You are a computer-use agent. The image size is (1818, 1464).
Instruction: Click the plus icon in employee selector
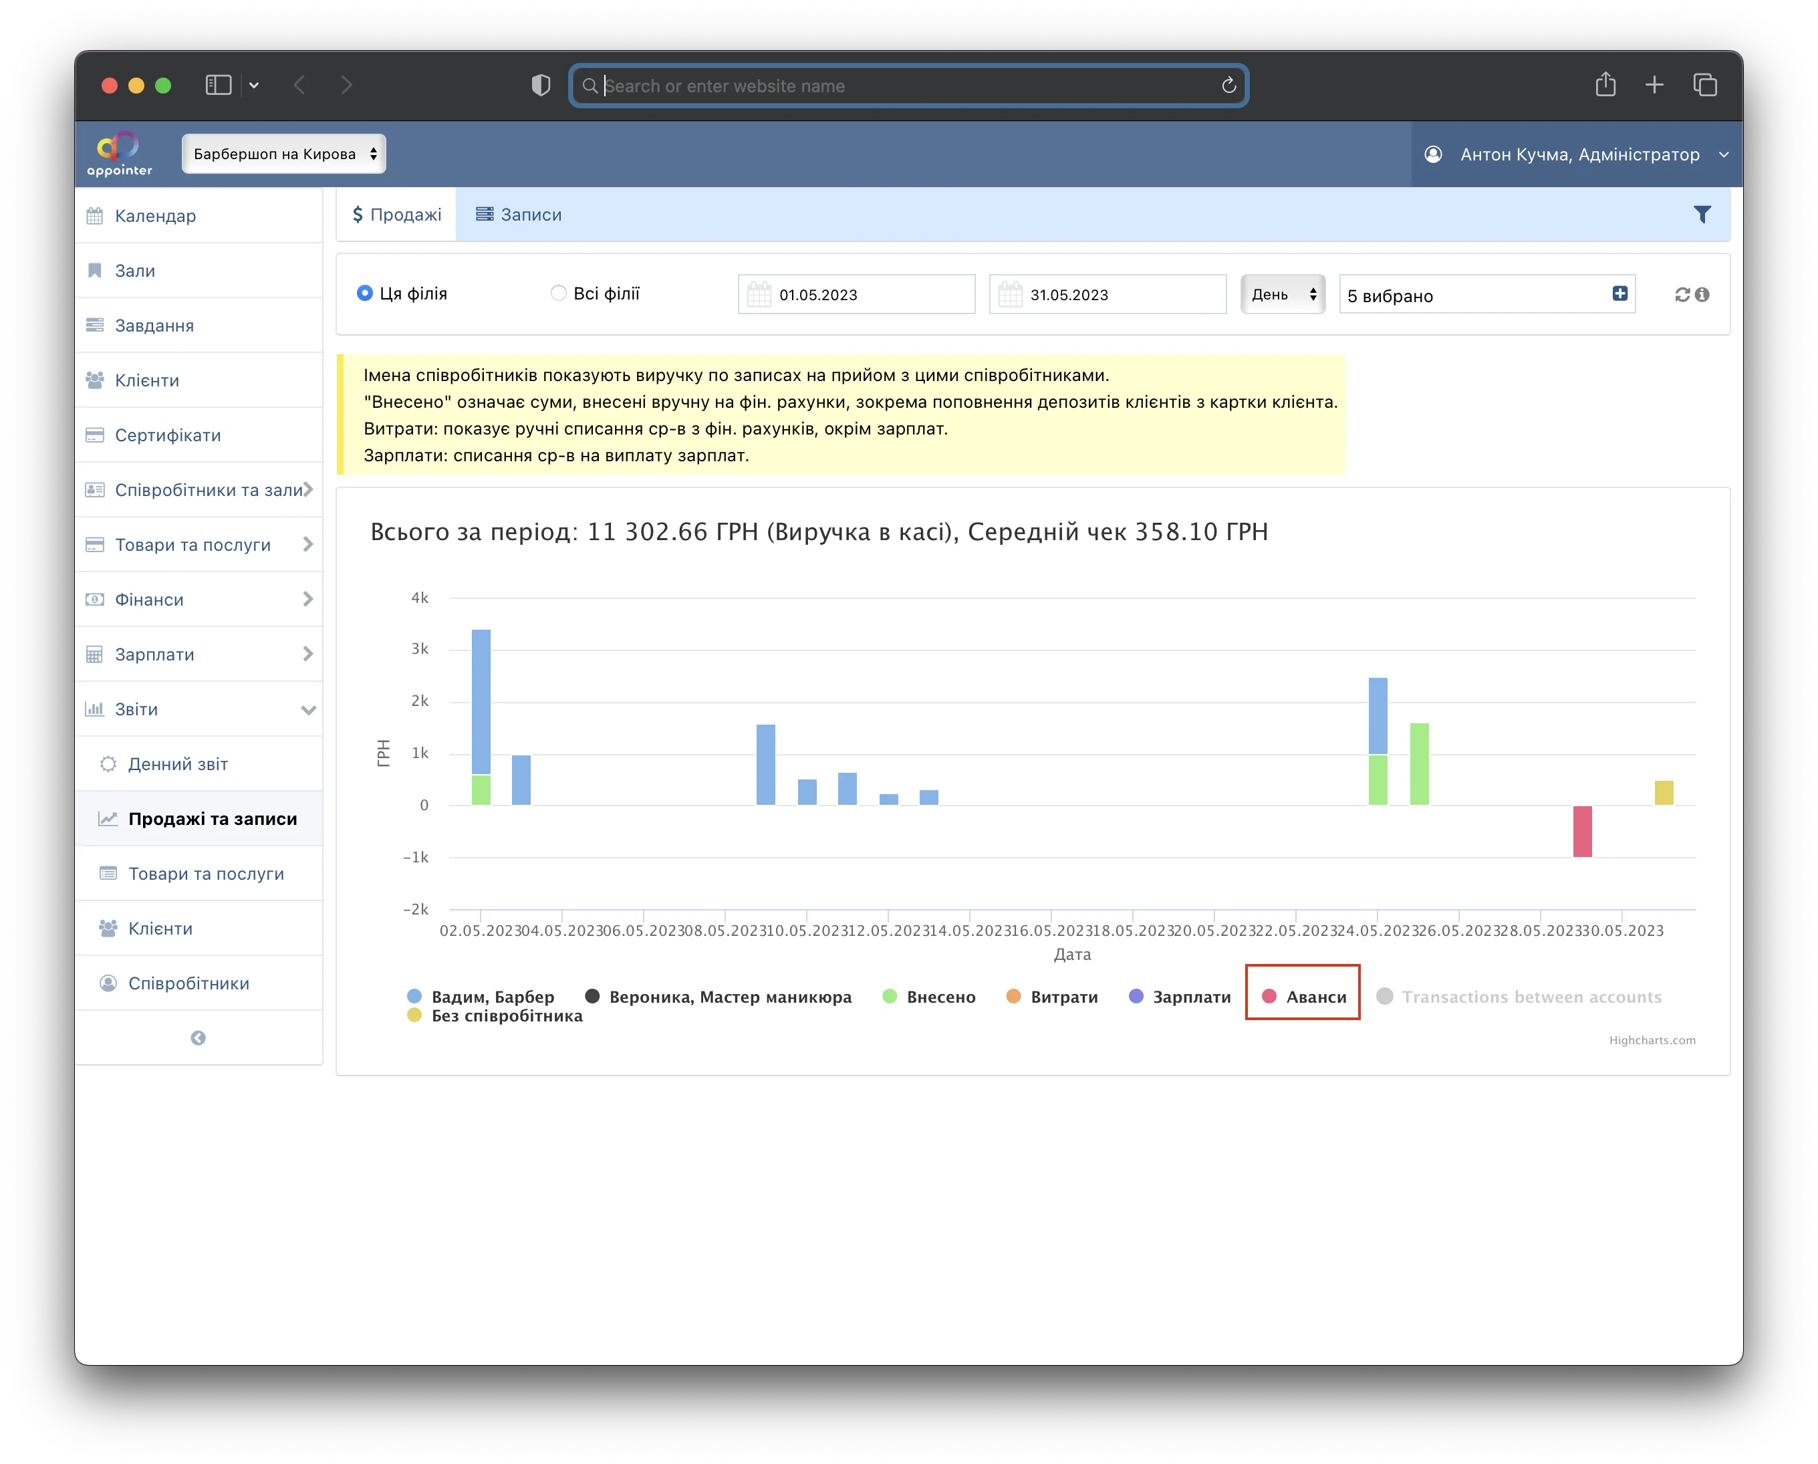(1619, 293)
